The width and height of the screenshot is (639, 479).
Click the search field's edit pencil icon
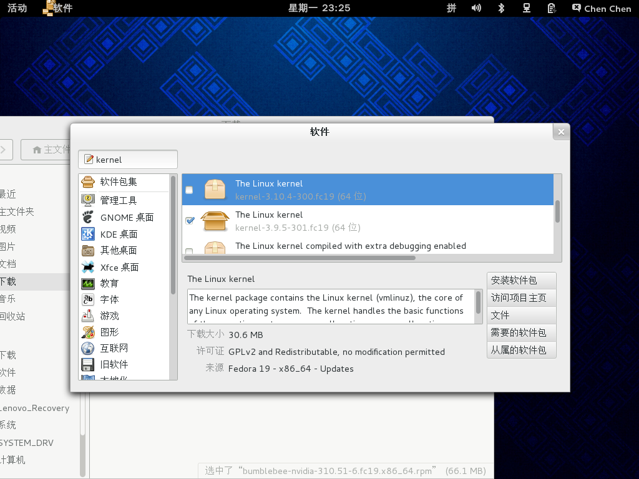click(89, 159)
